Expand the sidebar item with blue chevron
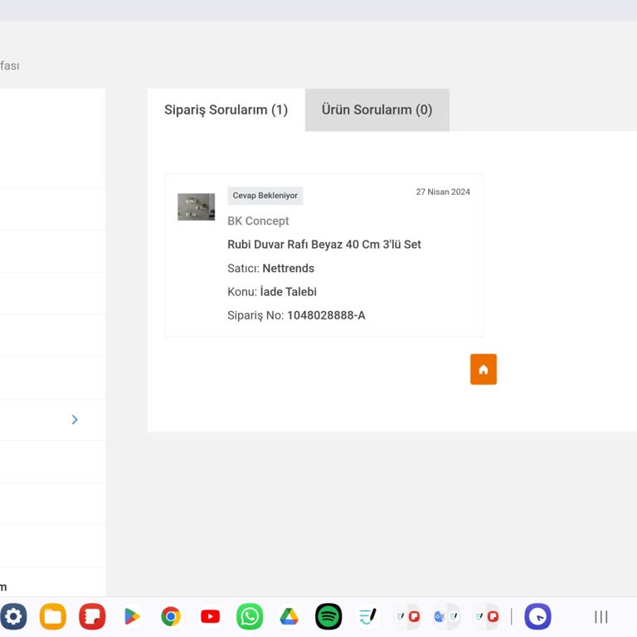Viewport: 637px width, 637px height. (74, 420)
